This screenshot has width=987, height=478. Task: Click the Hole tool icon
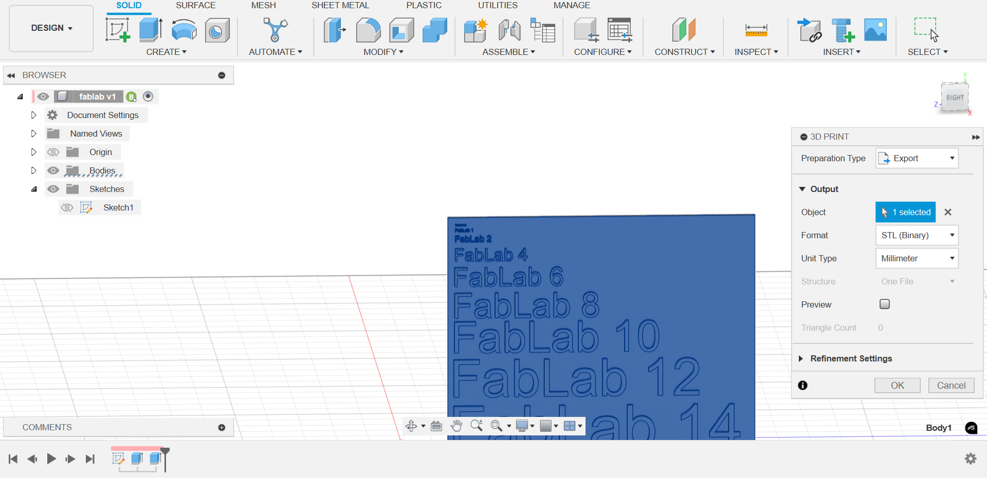[x=217, y=30]
